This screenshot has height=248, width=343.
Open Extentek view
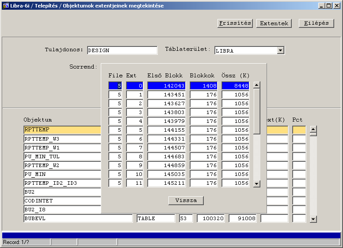[274, 23]
